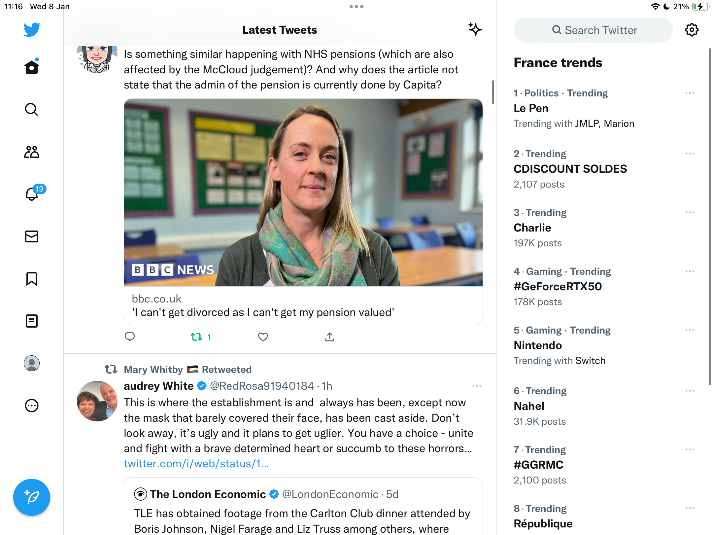The height and width of the screenshot is (535, 713).
Task: Open more options for #GGRMC trend
Action: (x=690, y=449)
